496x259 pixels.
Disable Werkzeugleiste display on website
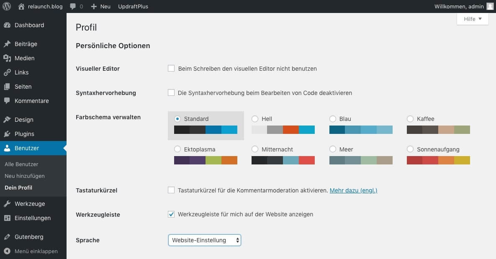[171, 214]
